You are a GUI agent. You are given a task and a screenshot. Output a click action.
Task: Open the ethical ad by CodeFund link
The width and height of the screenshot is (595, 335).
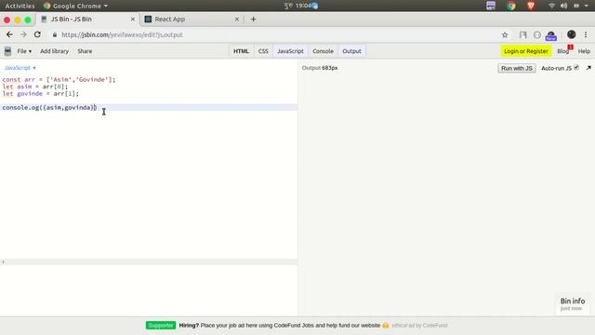[x=419, y=326]
